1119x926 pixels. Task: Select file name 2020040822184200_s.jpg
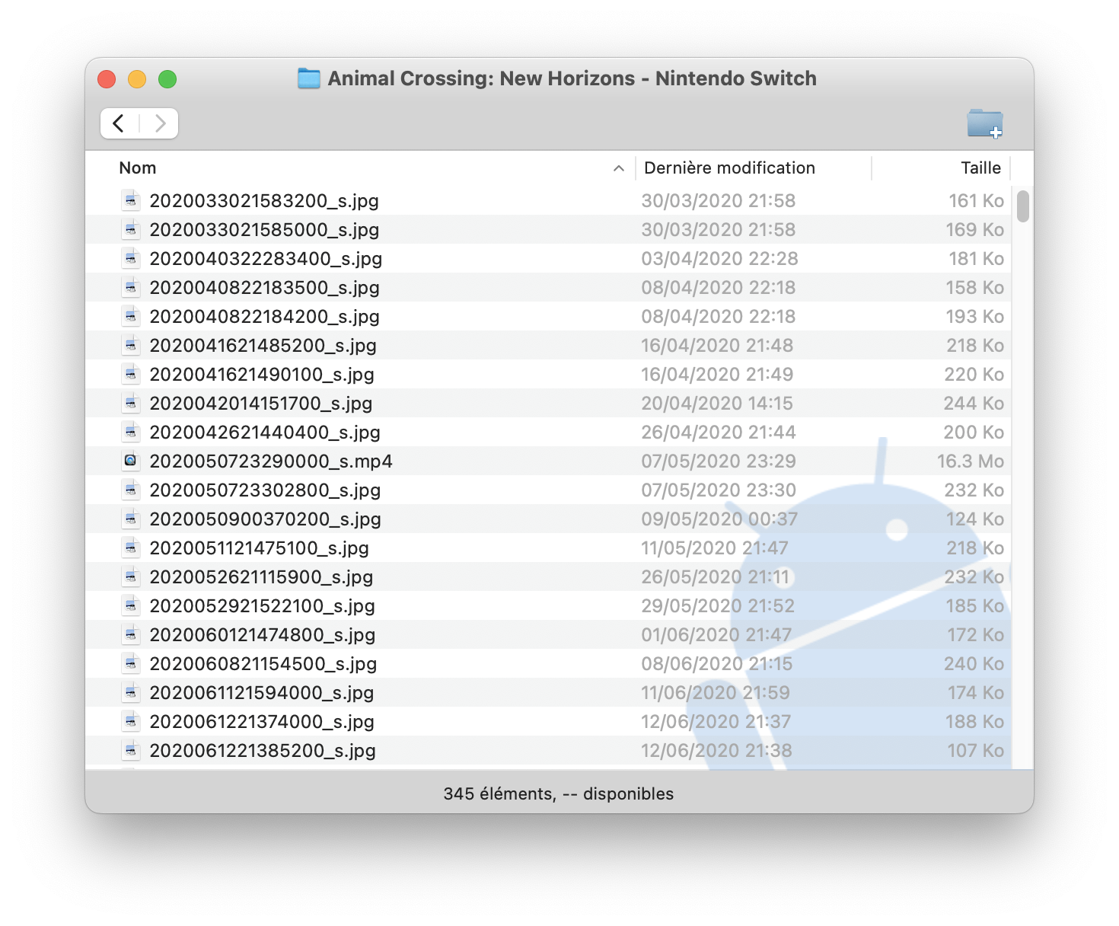[264, 317]
